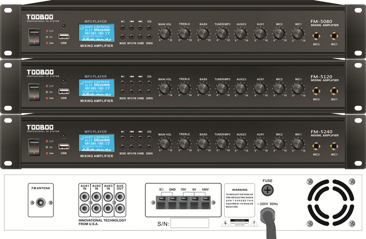
Task: Click the USB port on FM-5240
Action: (64, 146)
